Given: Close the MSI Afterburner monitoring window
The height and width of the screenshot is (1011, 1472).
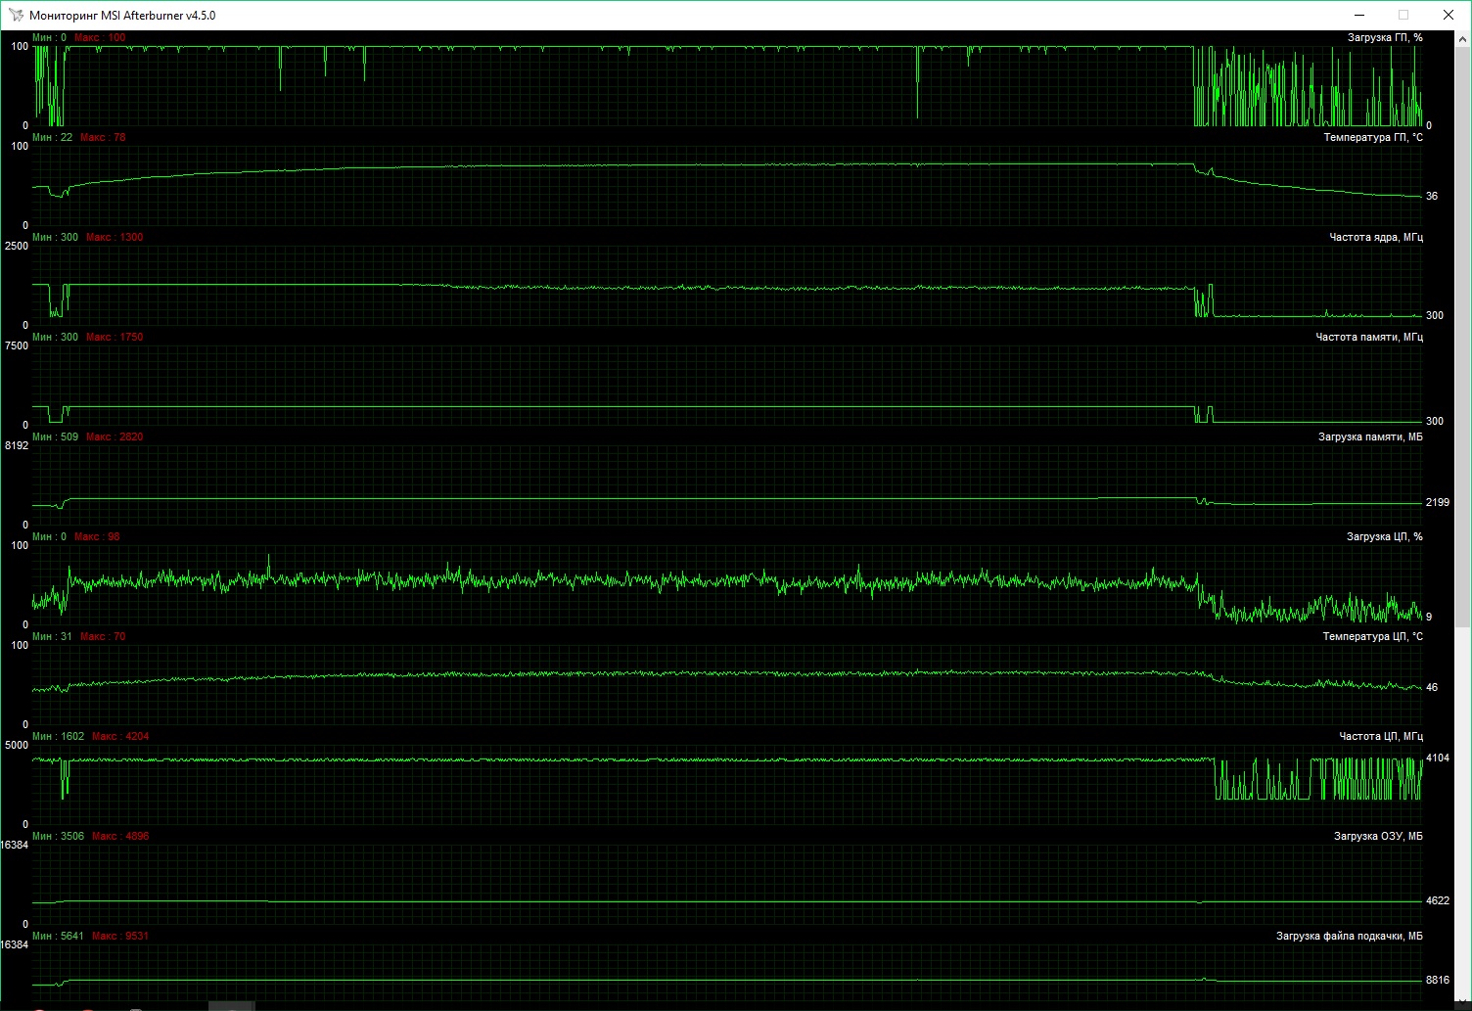Looking at the screenshot, I should pos(1449,15).
